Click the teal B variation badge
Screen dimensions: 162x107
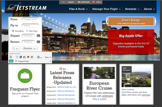point(11,61)
